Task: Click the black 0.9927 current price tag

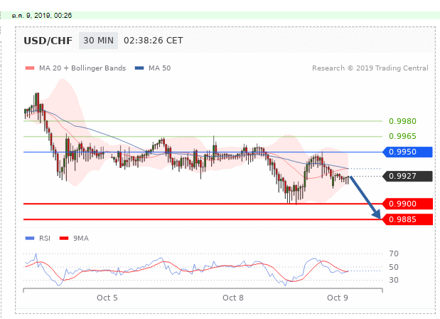Action: point(408,176)
